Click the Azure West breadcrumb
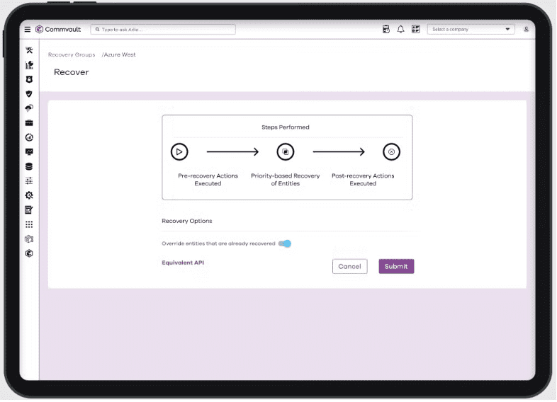557x402 pixels. click(120, 54)
